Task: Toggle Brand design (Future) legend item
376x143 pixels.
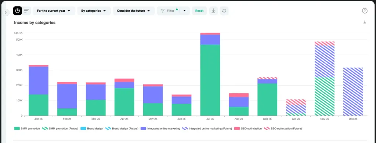Action: pyautogui.click(x=122, y=128)
